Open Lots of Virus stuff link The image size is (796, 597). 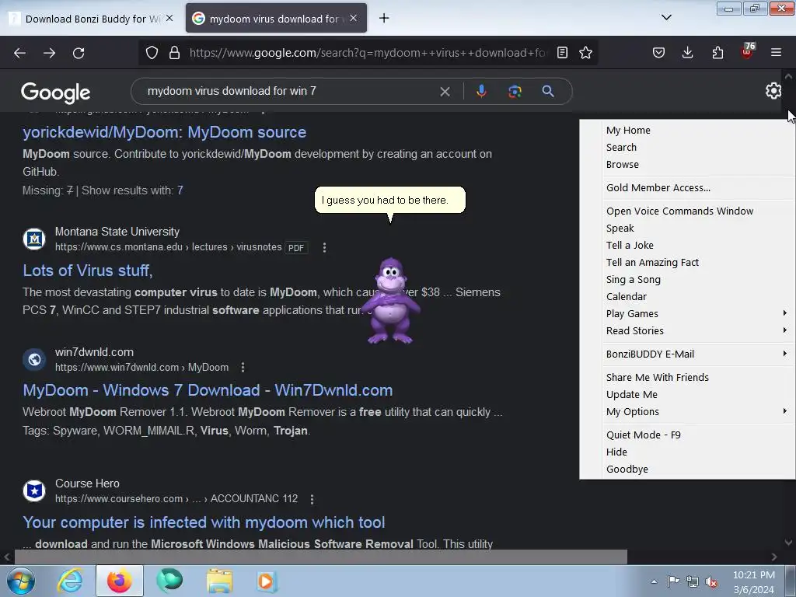click(87, 271)
